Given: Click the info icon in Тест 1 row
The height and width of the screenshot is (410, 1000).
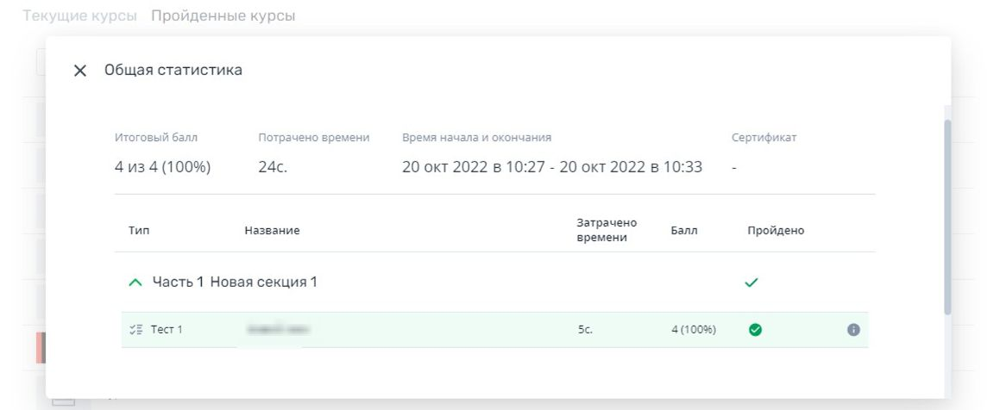Looking at the screenshot, I should click(853, 329).
